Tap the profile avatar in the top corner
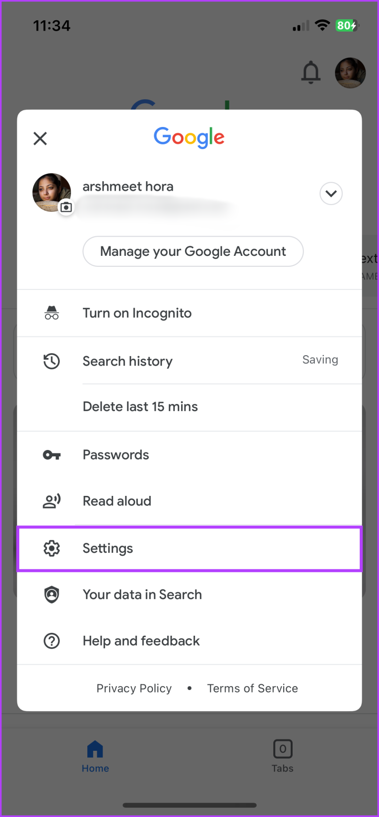379x817 pixels. 350,73
